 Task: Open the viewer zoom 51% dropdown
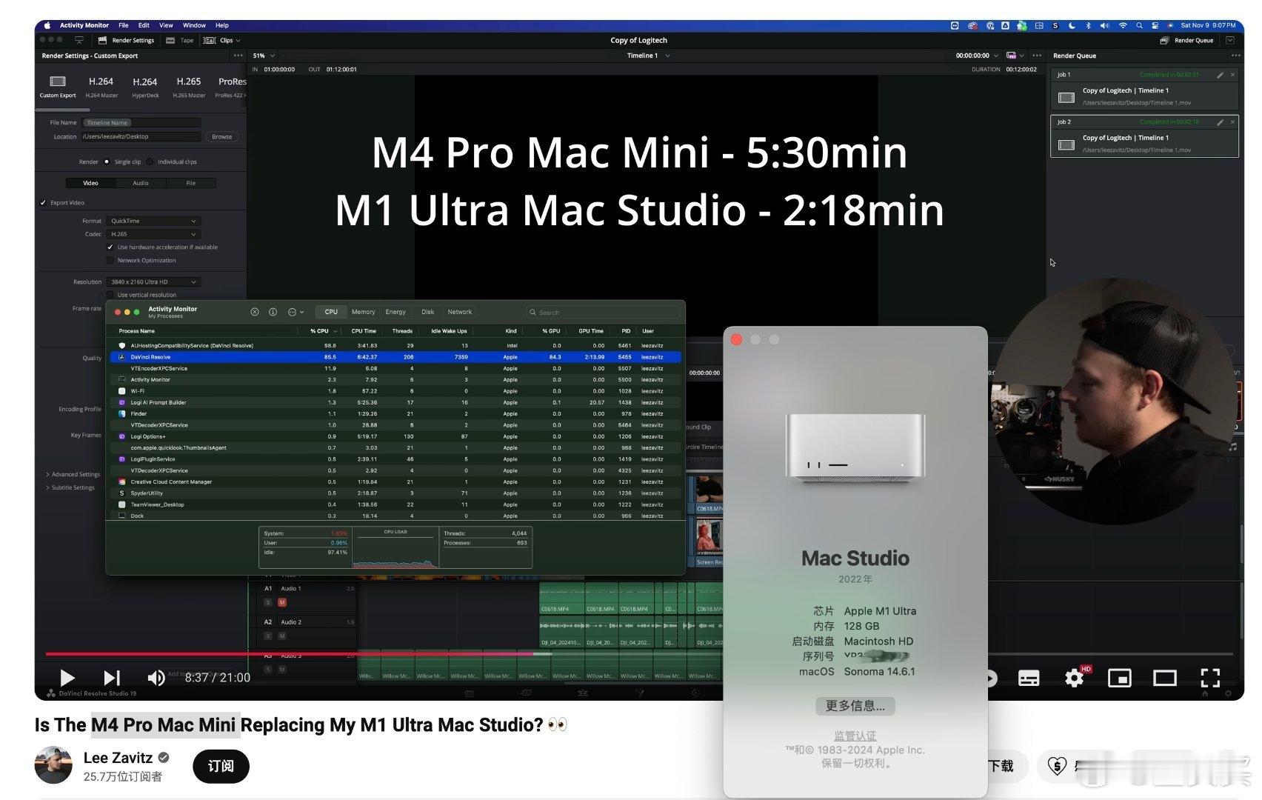pos(264,56)
